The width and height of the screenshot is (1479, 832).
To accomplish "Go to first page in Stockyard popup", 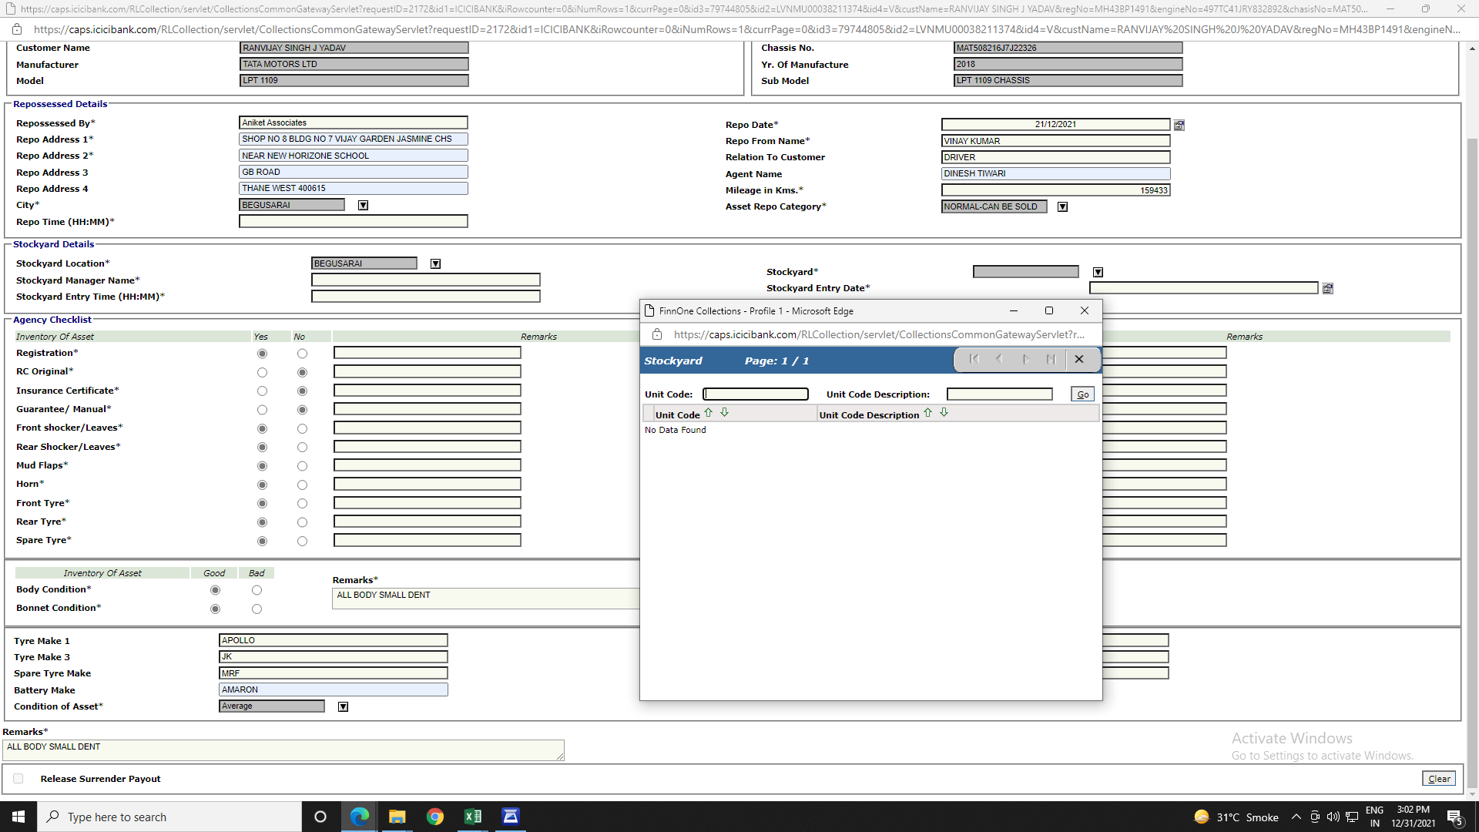I will 974,359.
